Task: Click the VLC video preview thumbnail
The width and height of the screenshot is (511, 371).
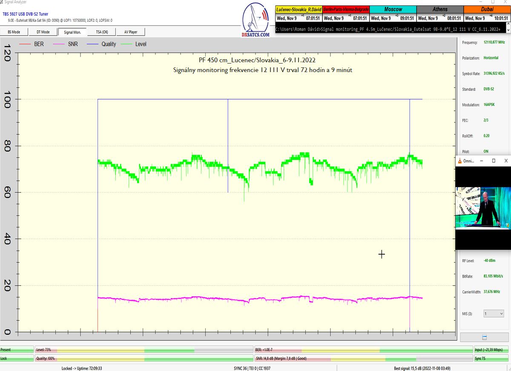Action: point(483,207)
